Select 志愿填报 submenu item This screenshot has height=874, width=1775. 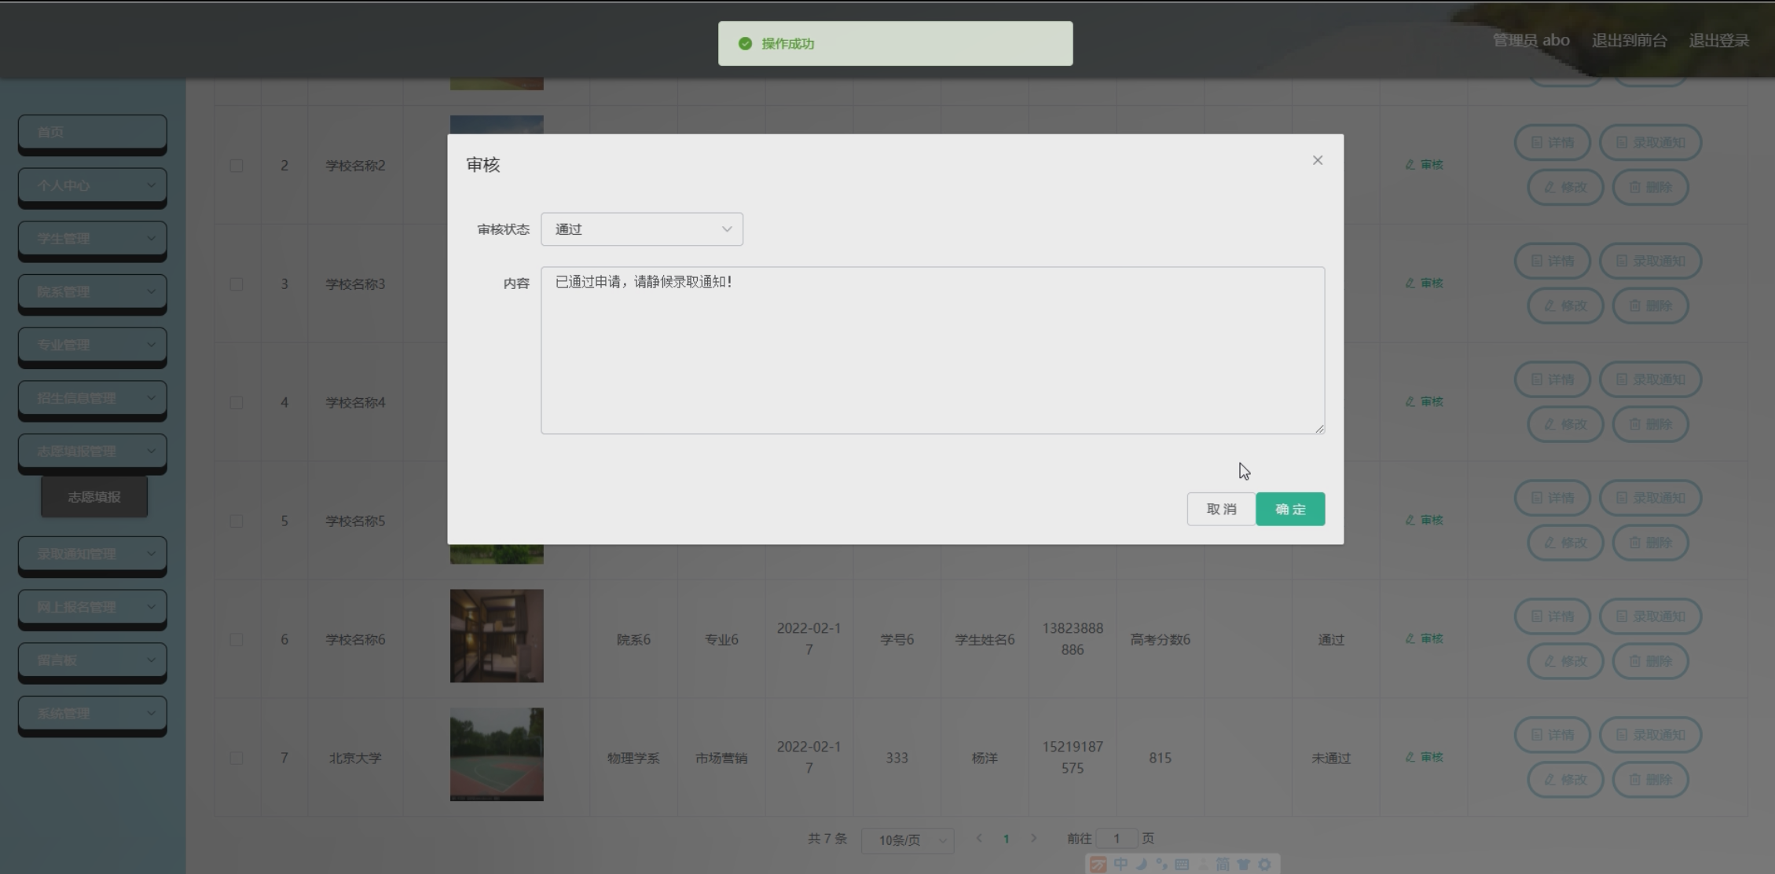(94, 497)
